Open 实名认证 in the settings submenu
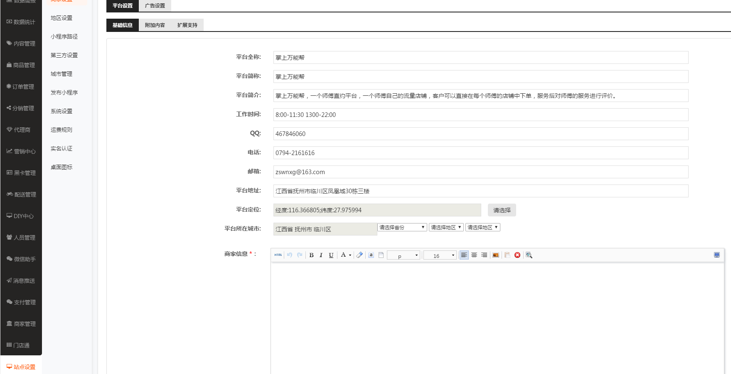Image resolution: width=731 pixels, height=374 pixels. (x=62, y=148)
